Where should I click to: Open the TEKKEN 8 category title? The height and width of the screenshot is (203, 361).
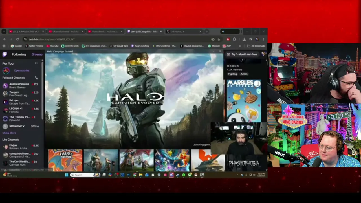click(x=233, y=66)
